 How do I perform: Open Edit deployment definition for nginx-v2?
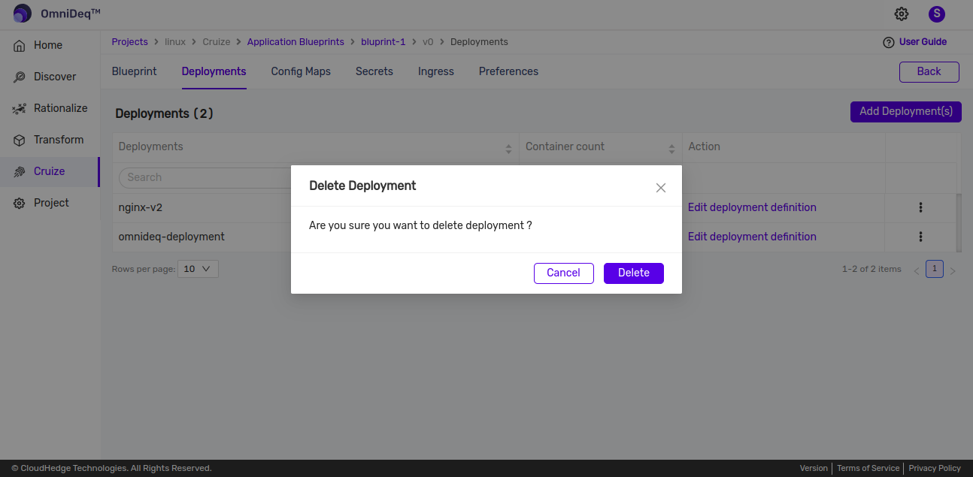pyautogui.click(x=751, y=207)
